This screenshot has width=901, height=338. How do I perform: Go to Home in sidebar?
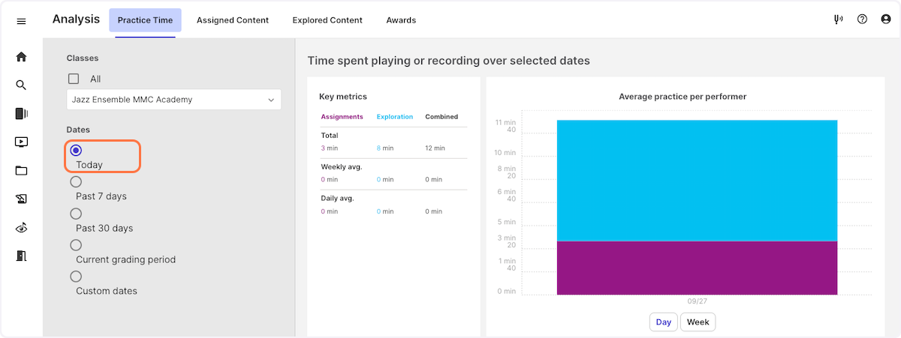click(21, 57)
